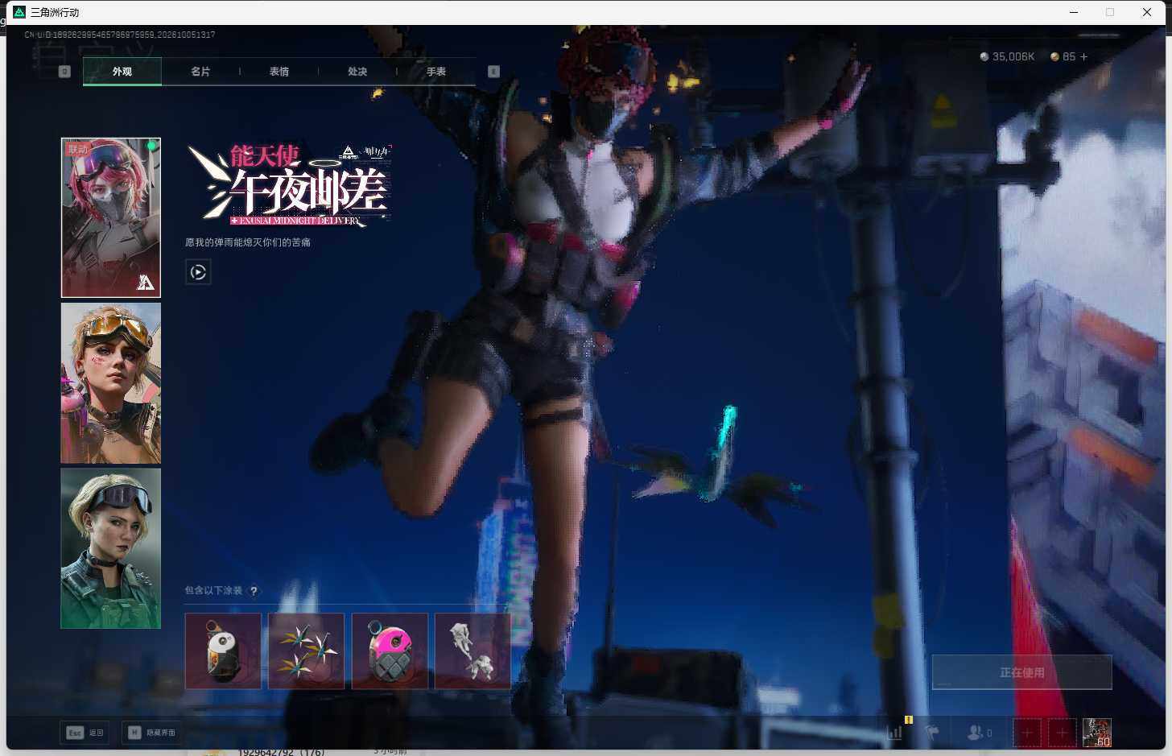Toggle 隐藏界面 hide interface button
1172x756 pixels.
pos(151,733)
